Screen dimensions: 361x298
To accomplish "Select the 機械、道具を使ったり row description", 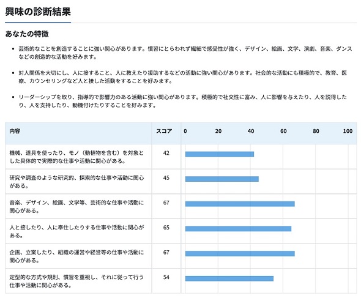I will tap(76, 157).
